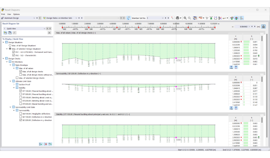270x158 pixels.
Task: Uncheck DS2 - SLS - Characteristic checkbox
Action: (x=13, y=55)
